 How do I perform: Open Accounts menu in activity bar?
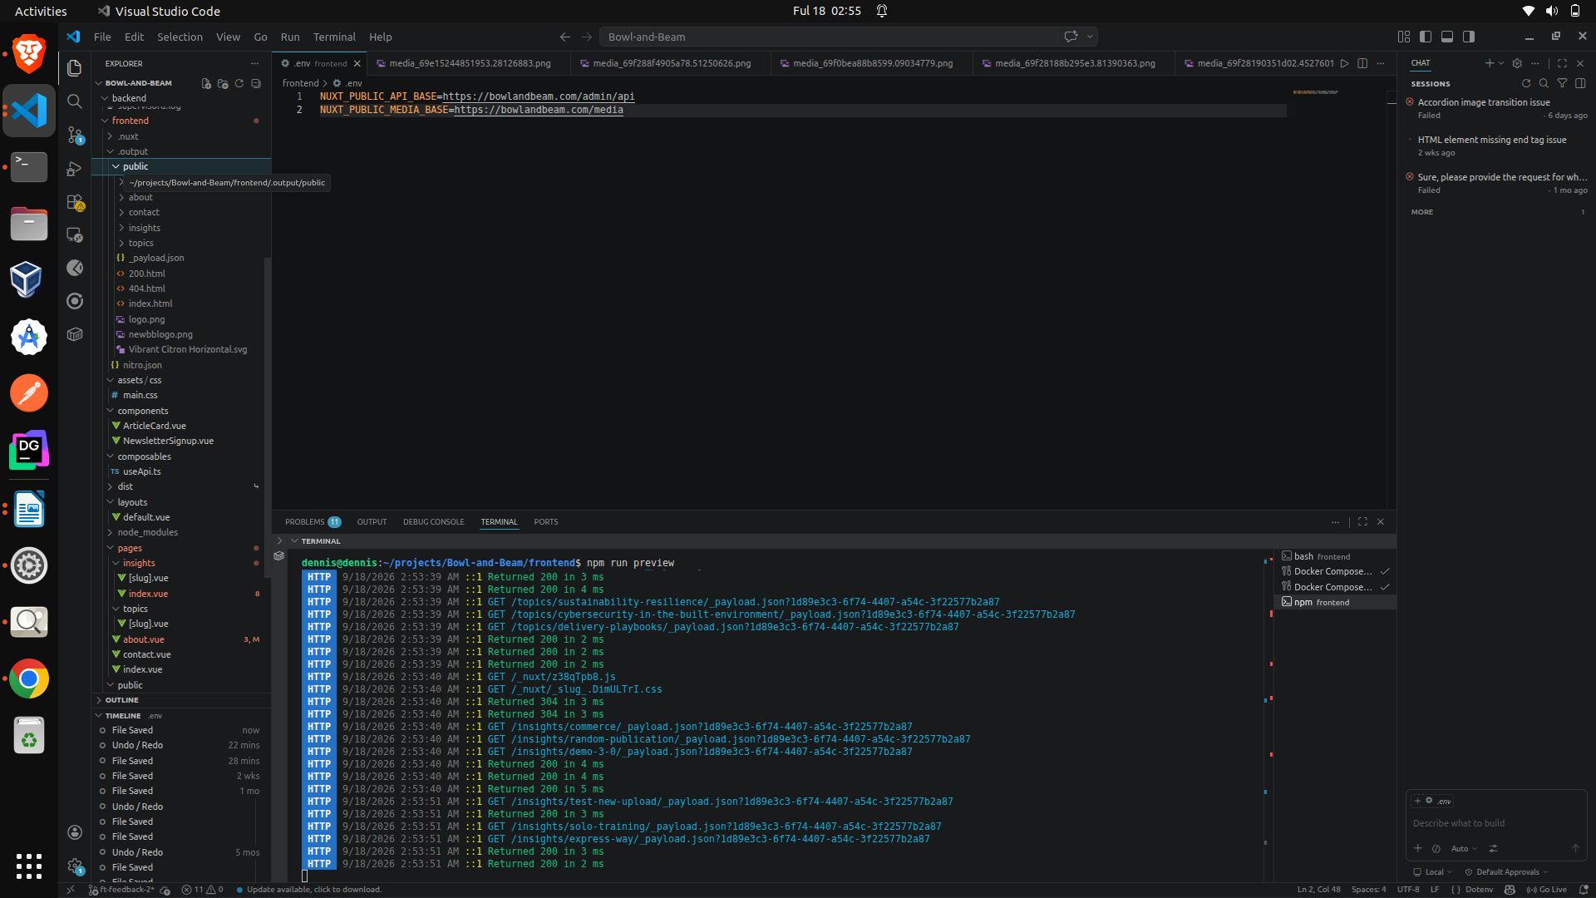(75, 832)
